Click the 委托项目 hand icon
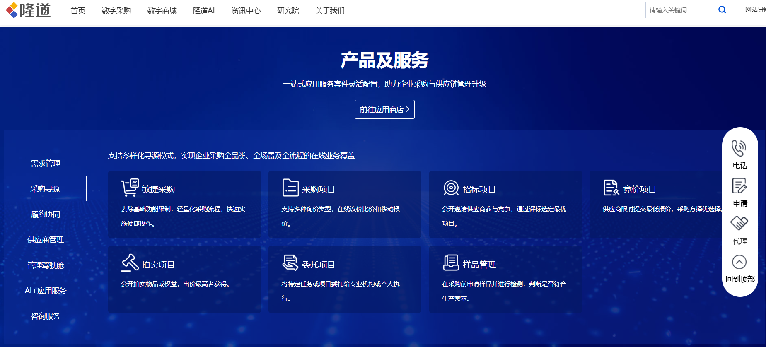This screenshot has height=347, width=766. [x=290, y=263]
